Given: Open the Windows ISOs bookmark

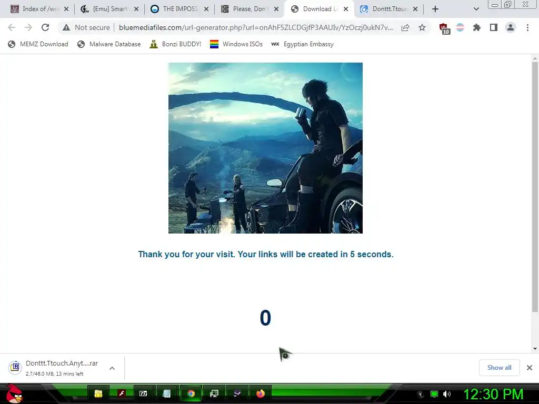Looking at the screenshot, I should (x=236, y=44).
